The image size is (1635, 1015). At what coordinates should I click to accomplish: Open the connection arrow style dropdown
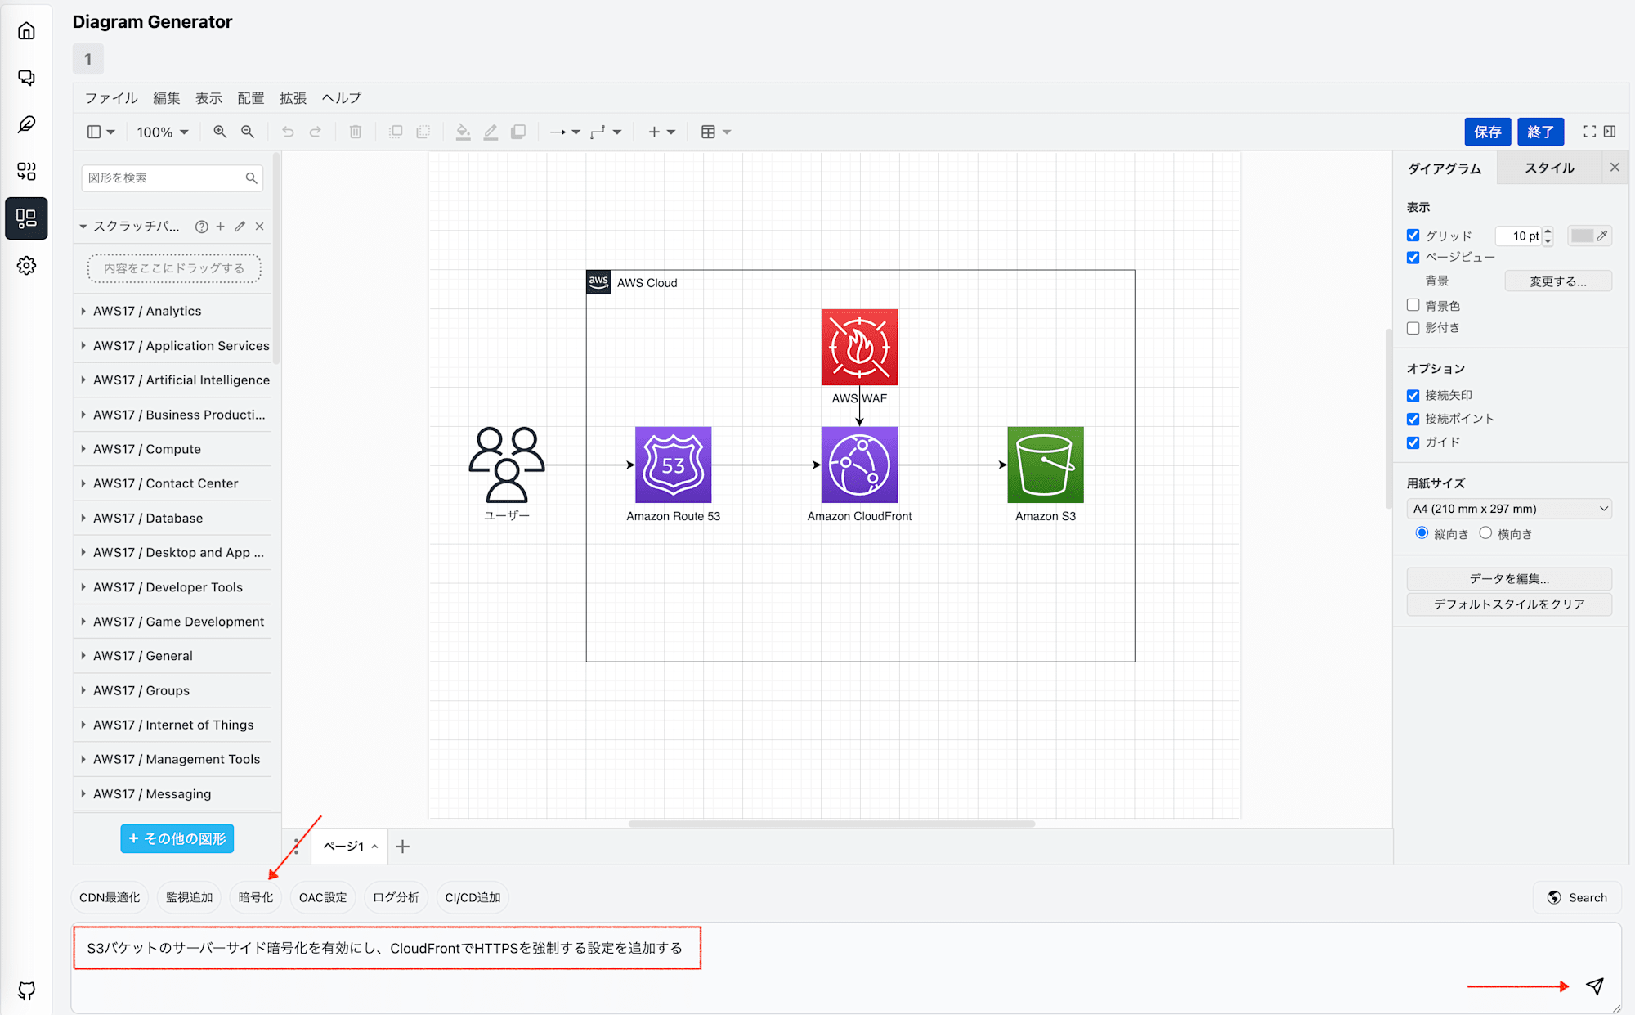click(565, 132)
